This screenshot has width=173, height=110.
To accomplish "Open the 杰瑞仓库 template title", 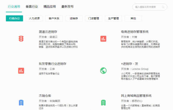I will (45, 96).
